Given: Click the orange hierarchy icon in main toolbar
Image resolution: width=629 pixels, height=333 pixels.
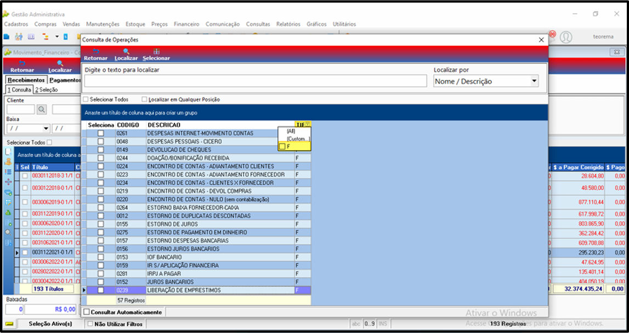Looking at the screenshot, I should coord(46,37).
